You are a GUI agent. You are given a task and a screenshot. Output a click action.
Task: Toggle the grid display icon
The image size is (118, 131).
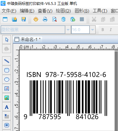pyautogui.click(x=82, y=19)
